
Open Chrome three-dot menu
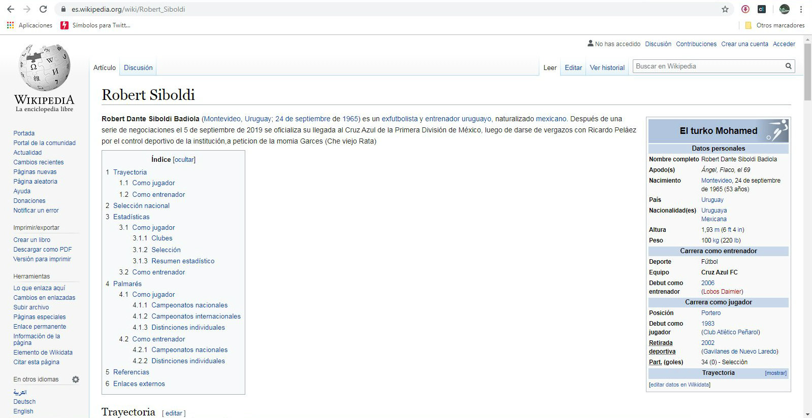coord(801,9)
